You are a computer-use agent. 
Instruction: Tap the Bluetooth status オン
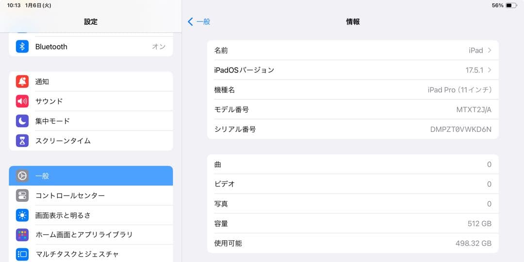pos(159,47)
